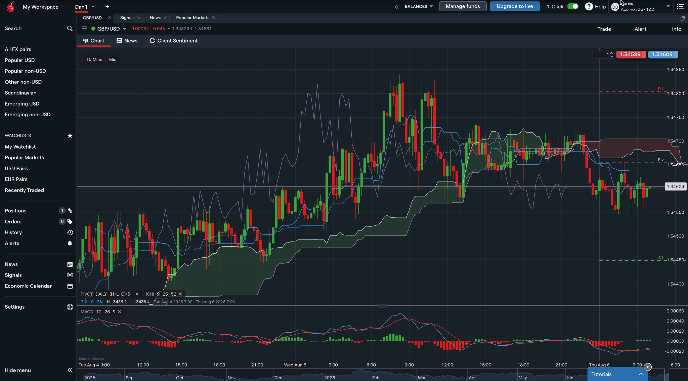Click the 2026 marker in timeline navigator
The image size is (688, 381).
point(330,378)
